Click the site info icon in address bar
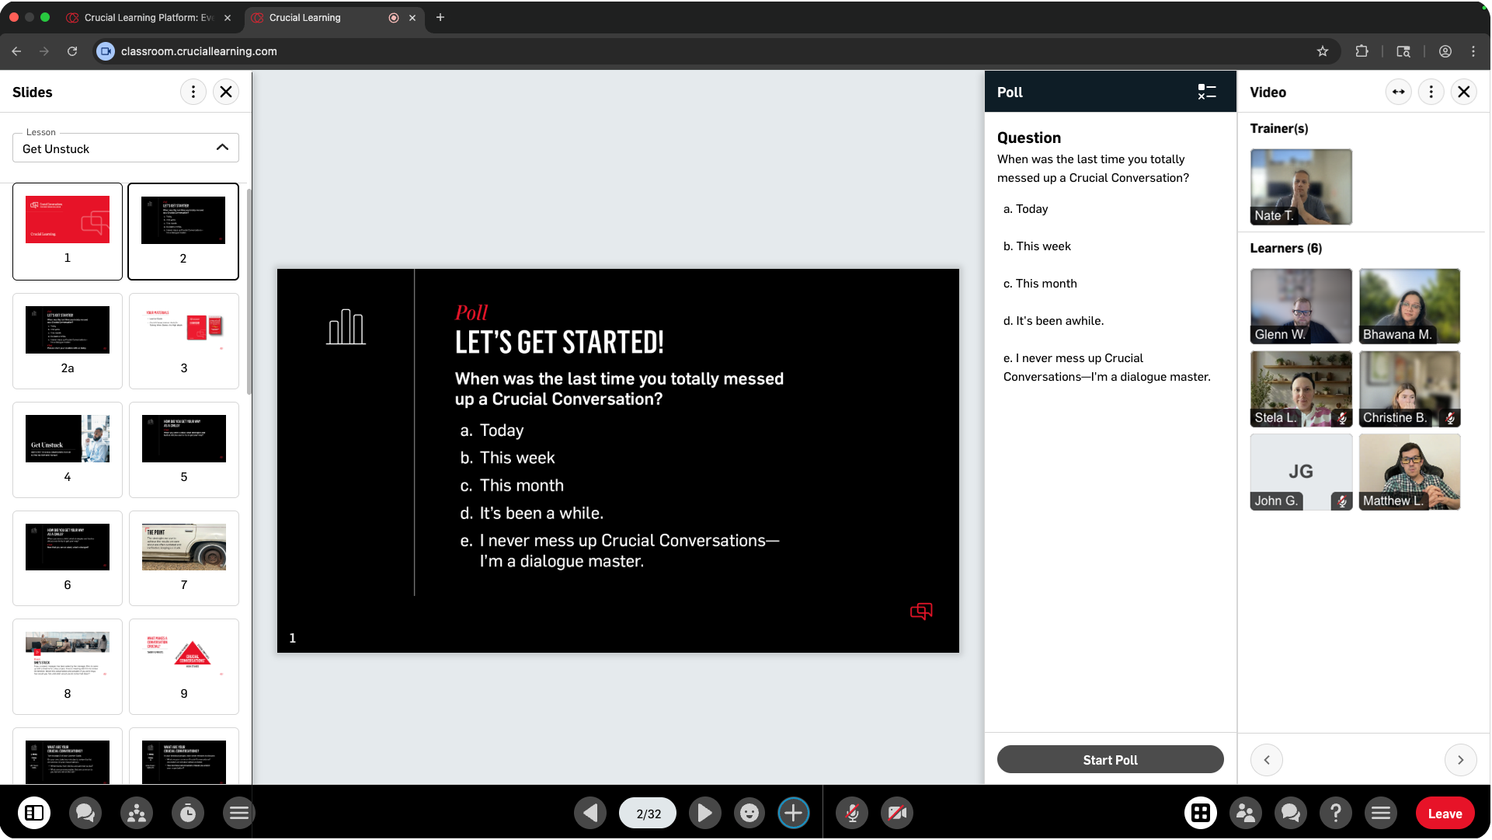This screenshot has height=840, width=1492. click(x=106, y=51)
